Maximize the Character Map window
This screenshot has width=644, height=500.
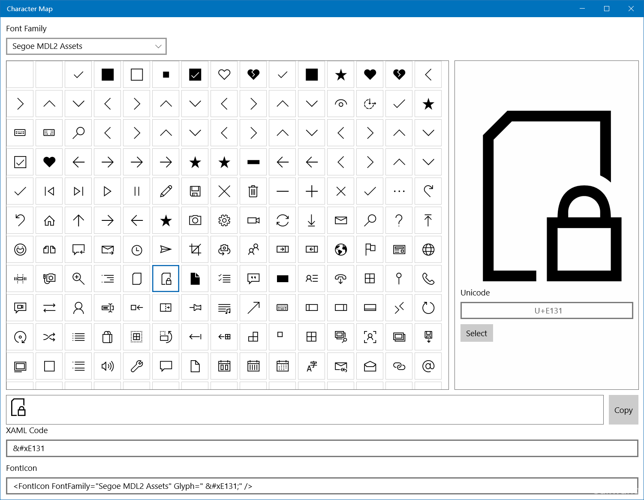pyautogui.click(x=607, y=9)
